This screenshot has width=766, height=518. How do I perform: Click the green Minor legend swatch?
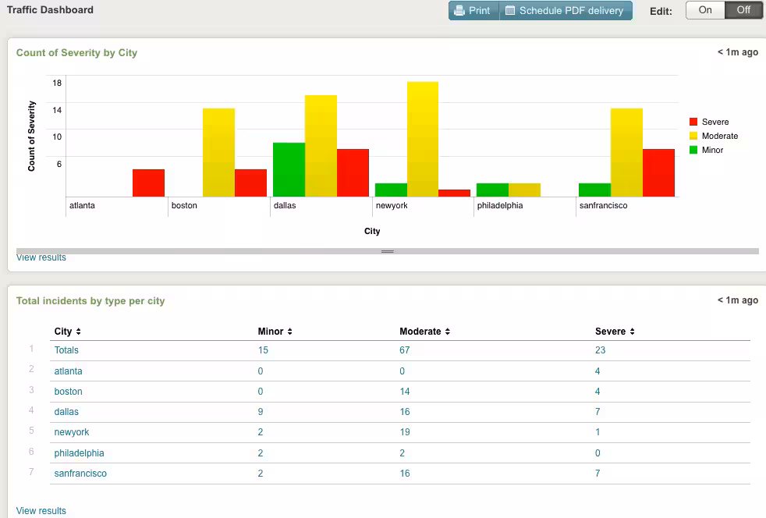(x=693, y=150)
